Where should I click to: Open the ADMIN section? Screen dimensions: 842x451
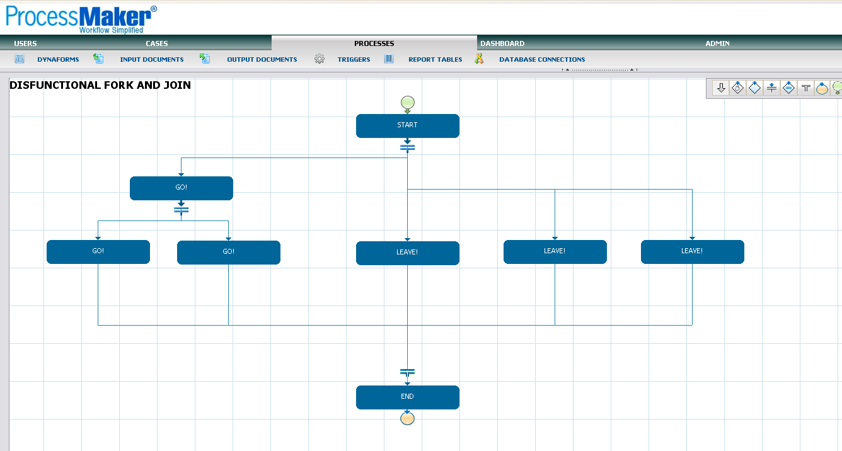(x=717, y=43)
